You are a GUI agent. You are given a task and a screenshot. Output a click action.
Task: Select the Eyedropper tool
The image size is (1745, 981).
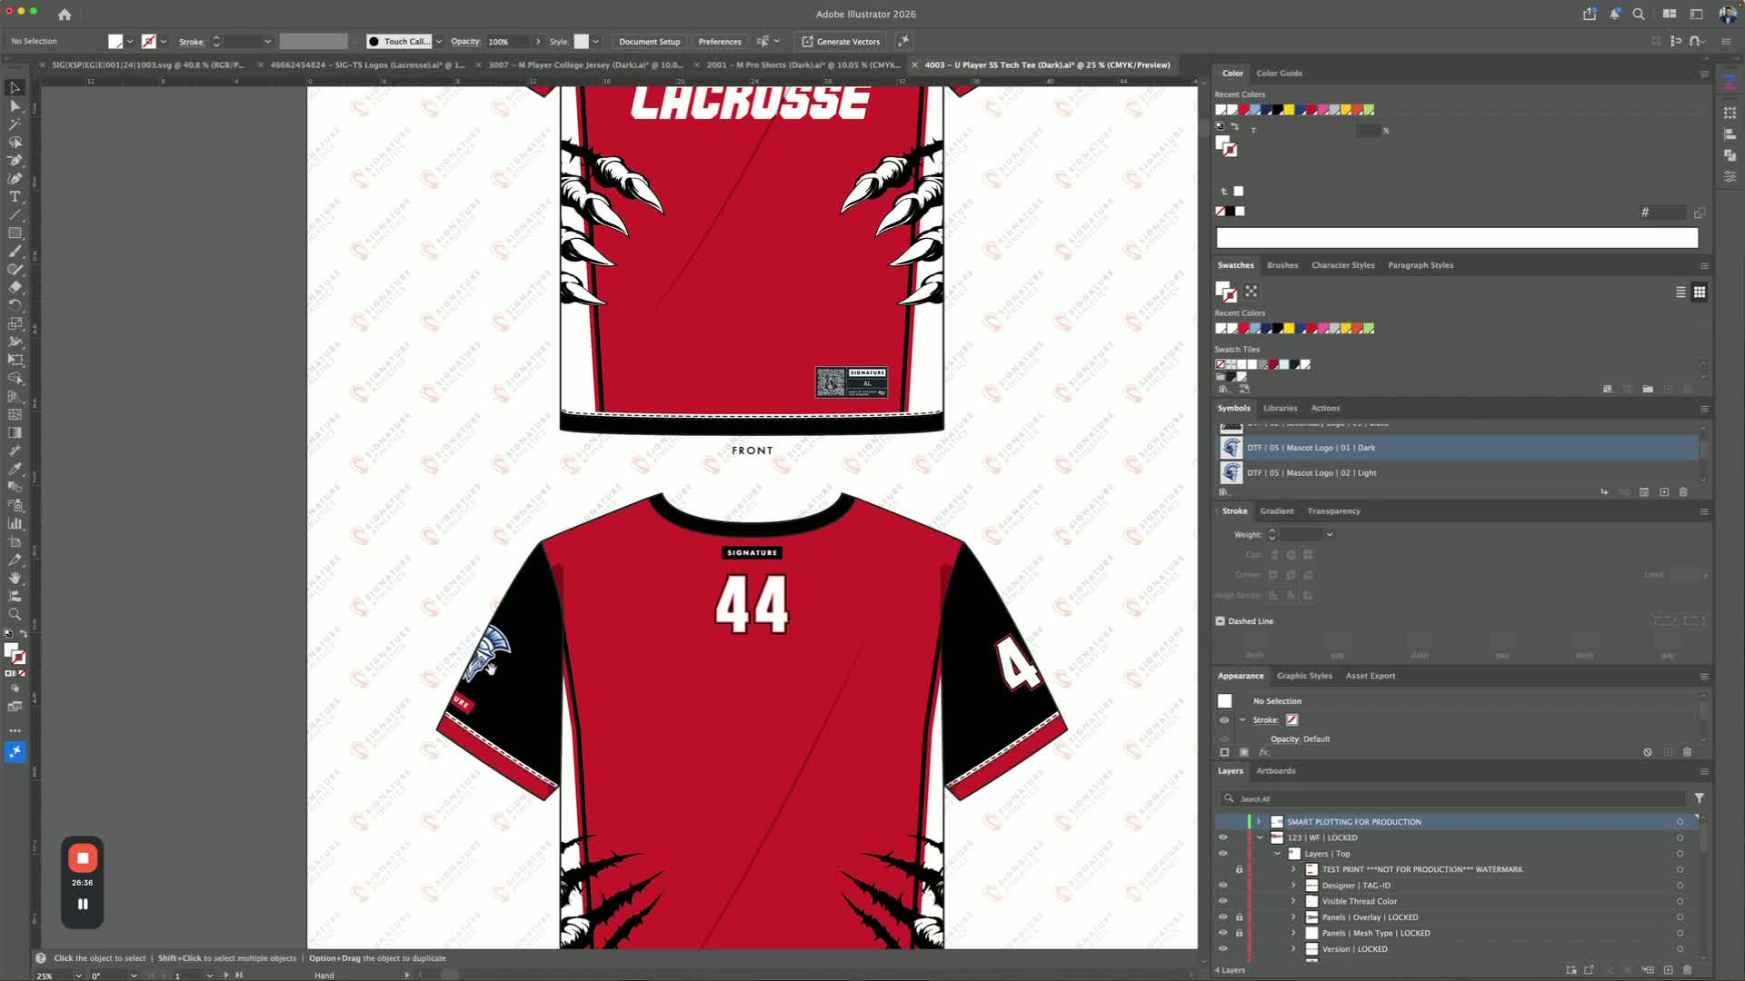[x=15, y=470]
